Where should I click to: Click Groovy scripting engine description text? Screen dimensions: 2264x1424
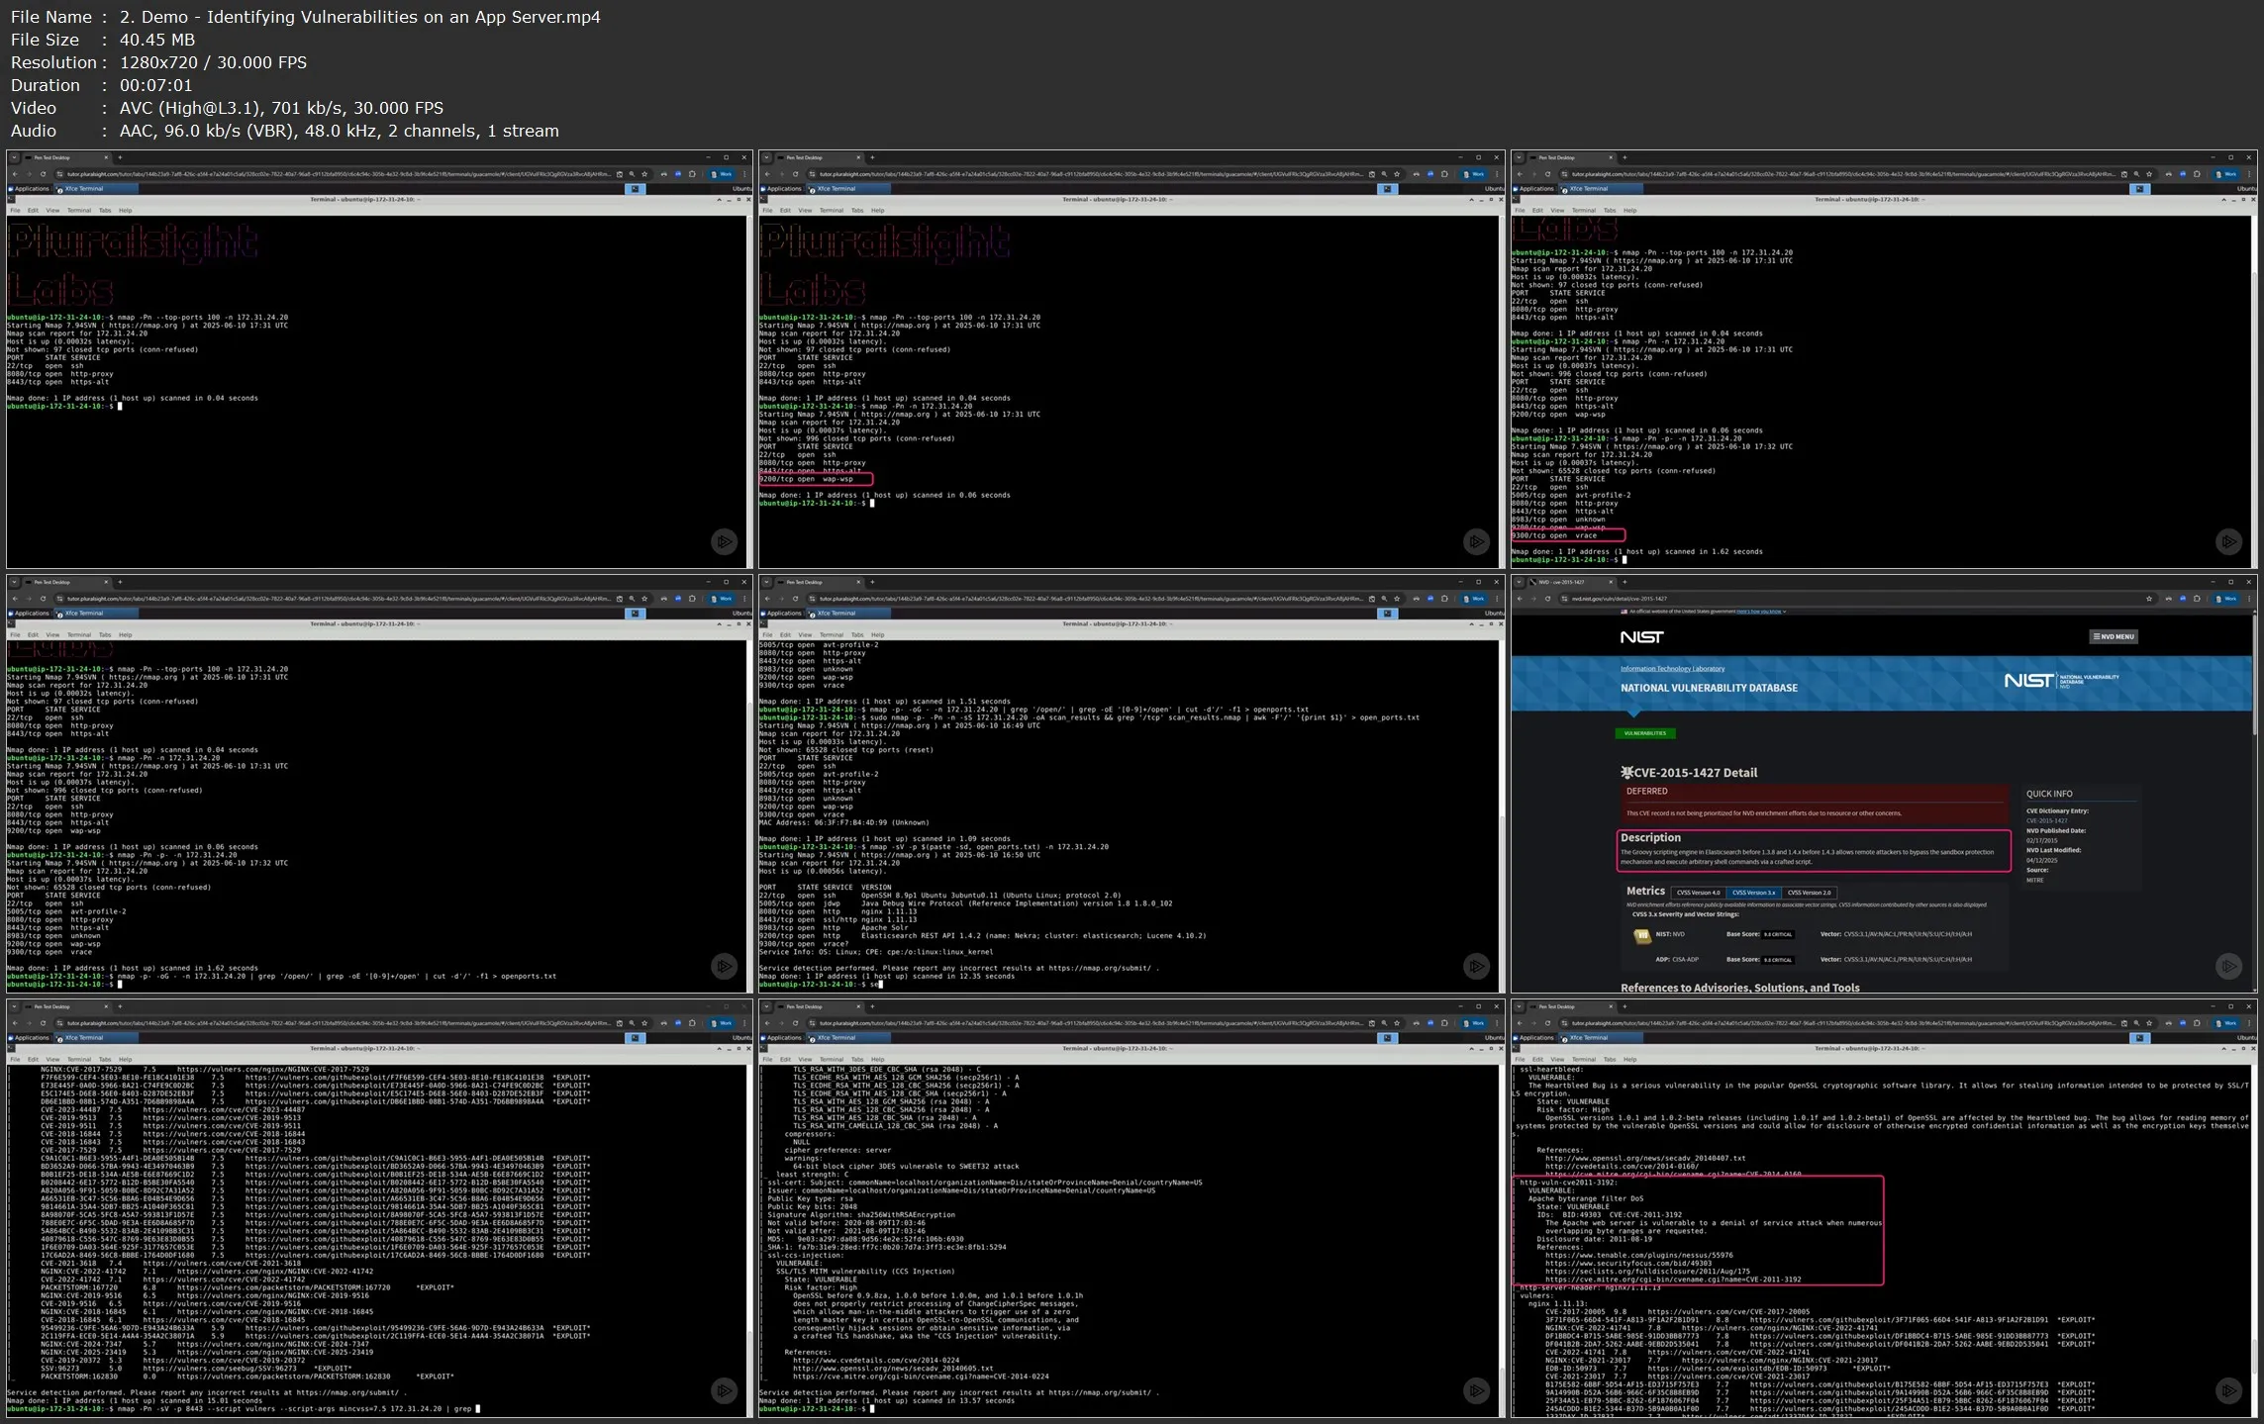(x=1808, y=857)
